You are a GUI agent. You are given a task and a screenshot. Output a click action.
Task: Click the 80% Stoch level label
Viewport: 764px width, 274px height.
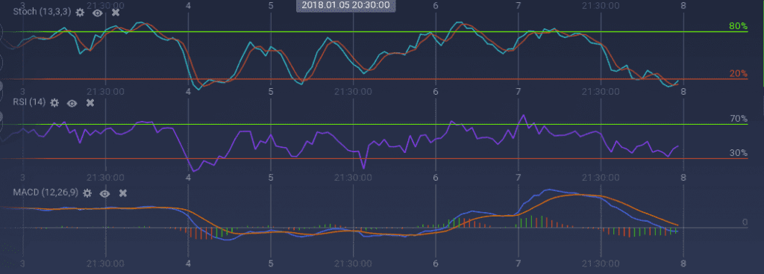738,26
